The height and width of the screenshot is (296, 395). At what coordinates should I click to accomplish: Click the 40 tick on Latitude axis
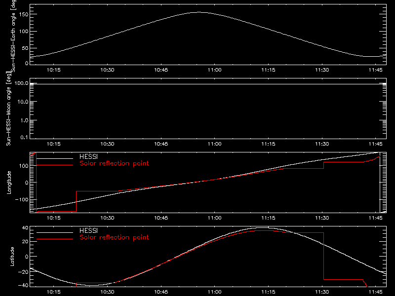(25, 228)
